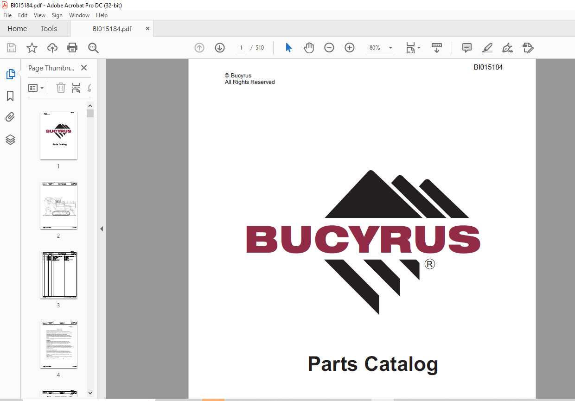This screenshot has width=575, height=401.
Task: Collapse the navigation pane with the left arrow
Action: (x=102, y=229)
